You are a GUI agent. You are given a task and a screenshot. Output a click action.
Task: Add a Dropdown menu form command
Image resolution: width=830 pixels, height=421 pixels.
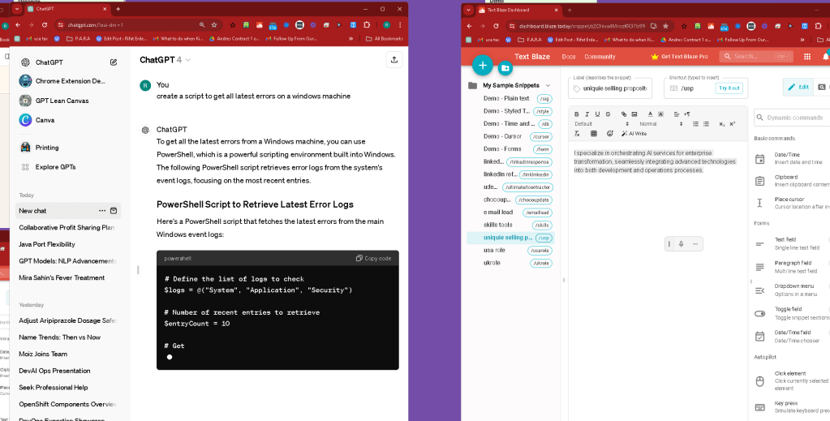click(793, 290)
